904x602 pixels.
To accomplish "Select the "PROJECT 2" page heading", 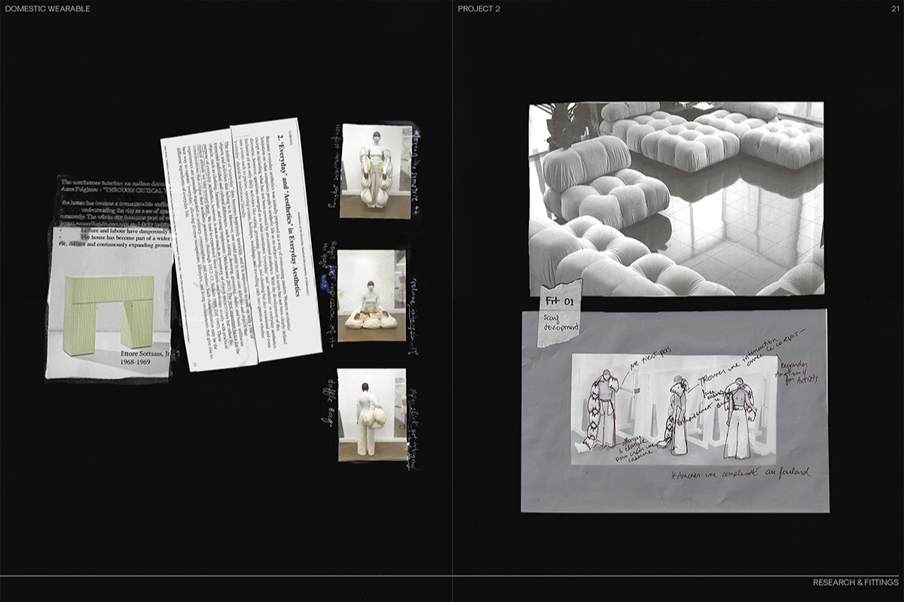I will point(478,9).
